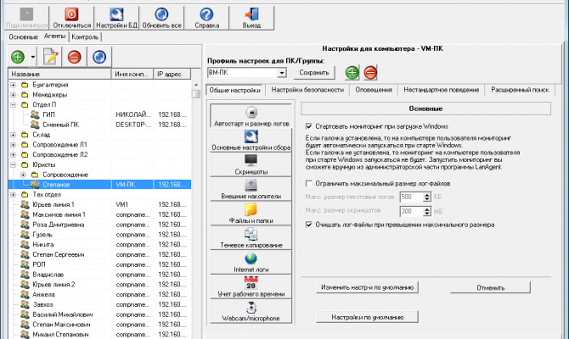569x339 pixels.
Task: Select agent Степан Сергеевич
Action: coord(58,254)
